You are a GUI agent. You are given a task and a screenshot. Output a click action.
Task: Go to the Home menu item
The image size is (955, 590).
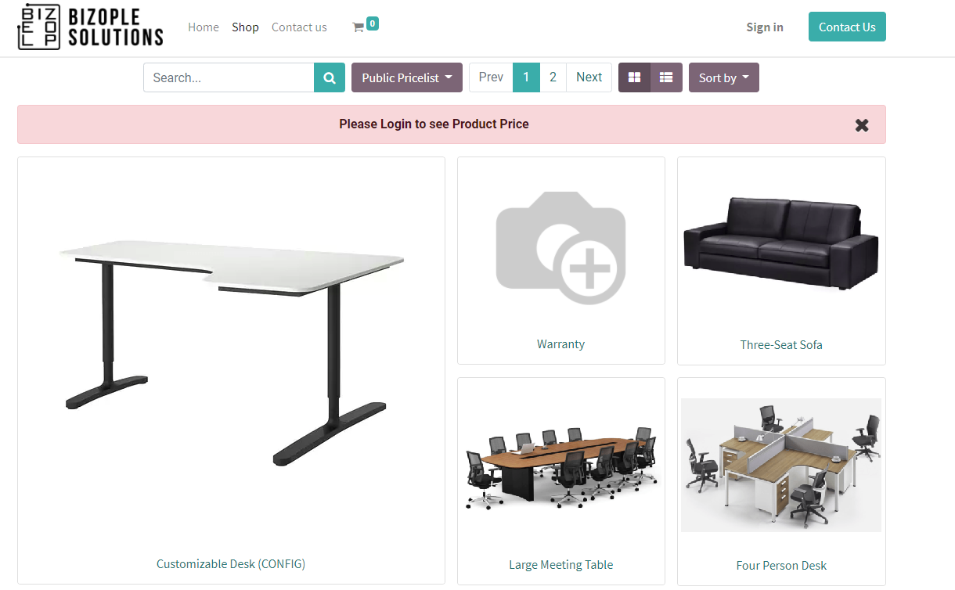pos(204,27)
